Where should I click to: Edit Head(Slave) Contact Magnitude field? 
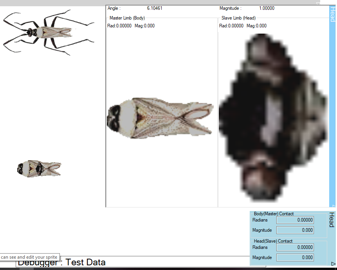(x=295, y=257)
